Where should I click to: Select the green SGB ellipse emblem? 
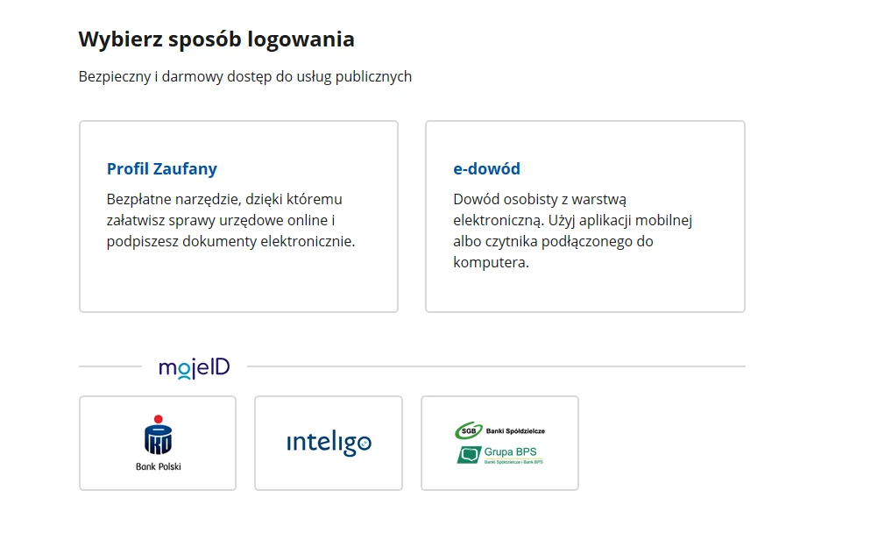470,430
